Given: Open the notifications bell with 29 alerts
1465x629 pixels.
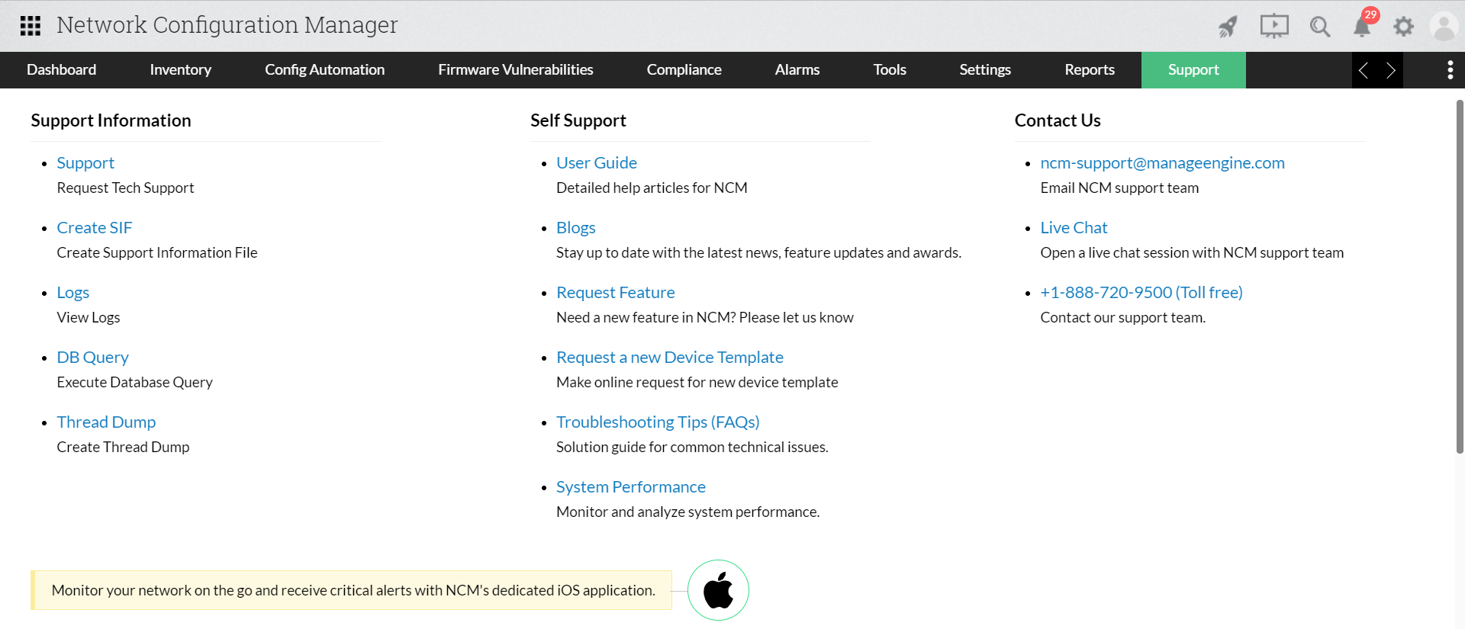Looking at the screenshot, I should 1362,27.
